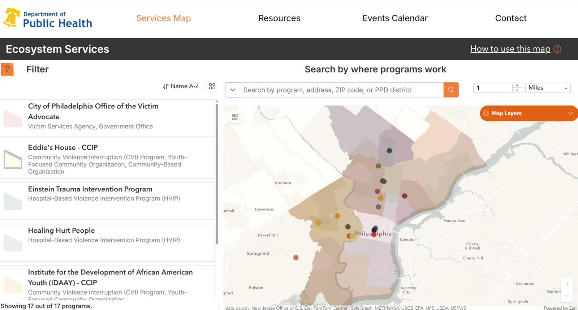Image resolution: width=578 pixels, height=310 pixels.
Task: Zoom in on the map
Action: (567, 284)
